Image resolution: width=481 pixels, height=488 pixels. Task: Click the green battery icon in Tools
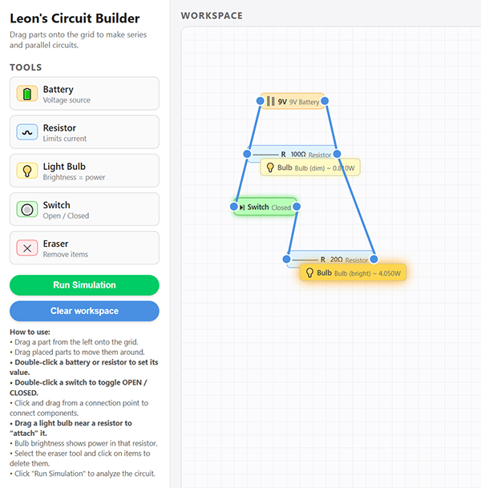(27, 94)
